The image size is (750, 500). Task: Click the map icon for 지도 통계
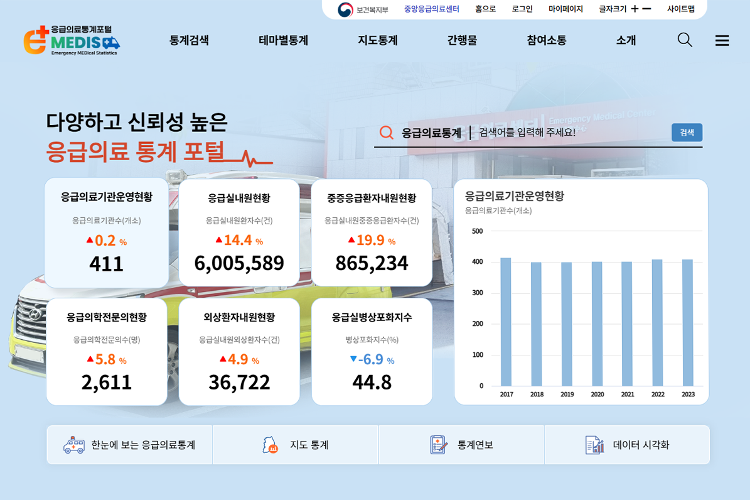point(271,445)
